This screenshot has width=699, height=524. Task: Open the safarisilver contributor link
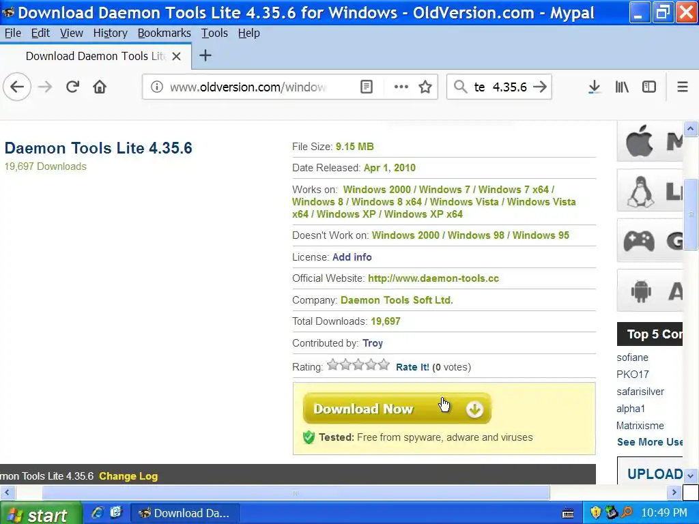click(x=640, y=391)
